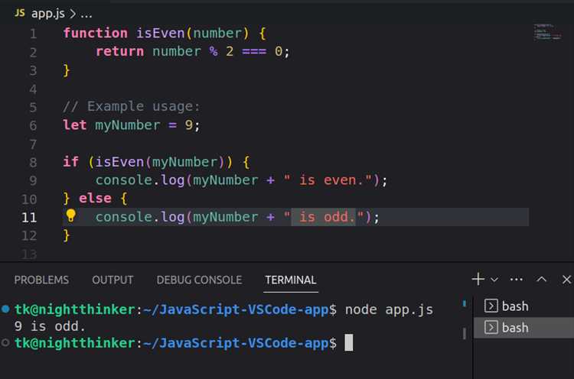Click the blue command decoration dot beside node app.js
Viewport: 574px width, 379px height.
click(x=5, y=309)
